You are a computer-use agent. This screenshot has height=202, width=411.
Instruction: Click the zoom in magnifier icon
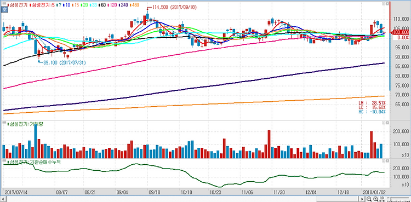(375, 199)
